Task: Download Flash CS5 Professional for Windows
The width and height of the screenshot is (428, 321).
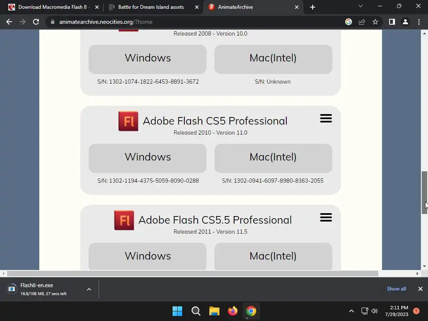Action: 148,158
